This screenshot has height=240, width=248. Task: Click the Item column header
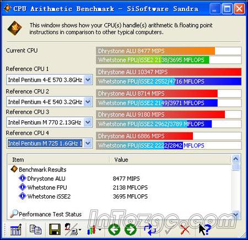(x=59, y=159)
